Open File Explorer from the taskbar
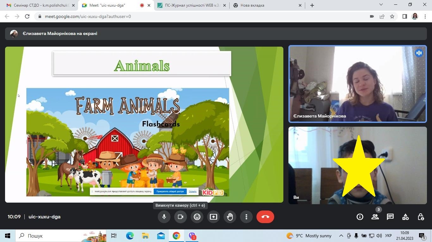The width and height of the screenshot is (432, 242). coord(145,236)
